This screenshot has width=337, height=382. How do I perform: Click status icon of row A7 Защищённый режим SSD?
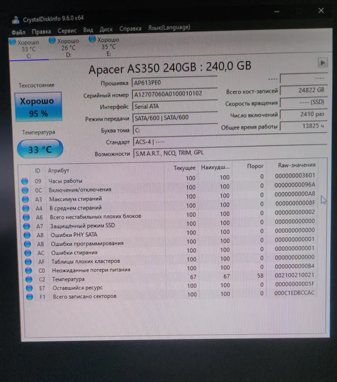(x=27, y=226)
